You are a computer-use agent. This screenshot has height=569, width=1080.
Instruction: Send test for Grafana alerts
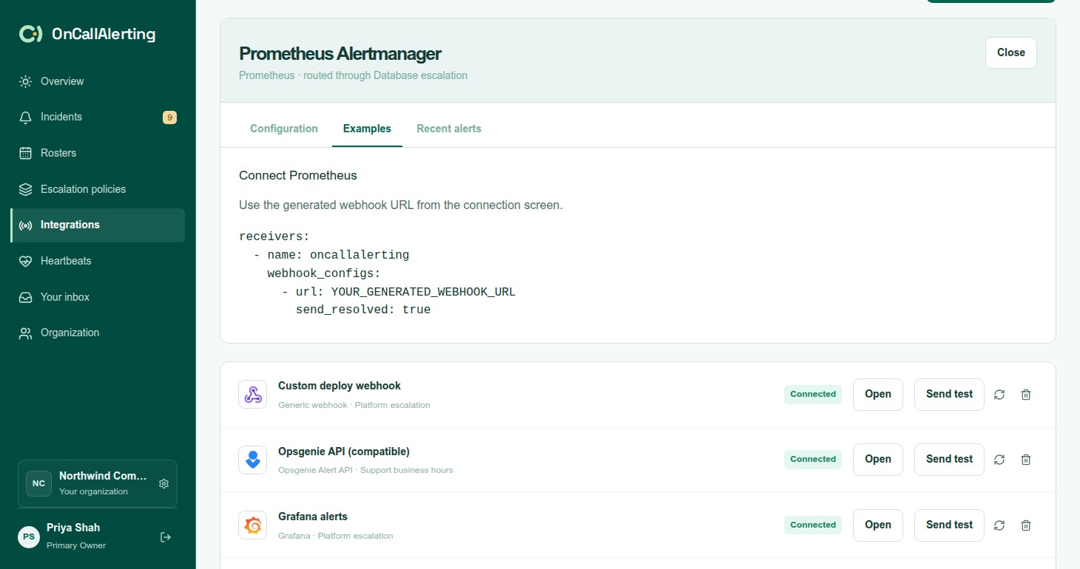point(949,525)
